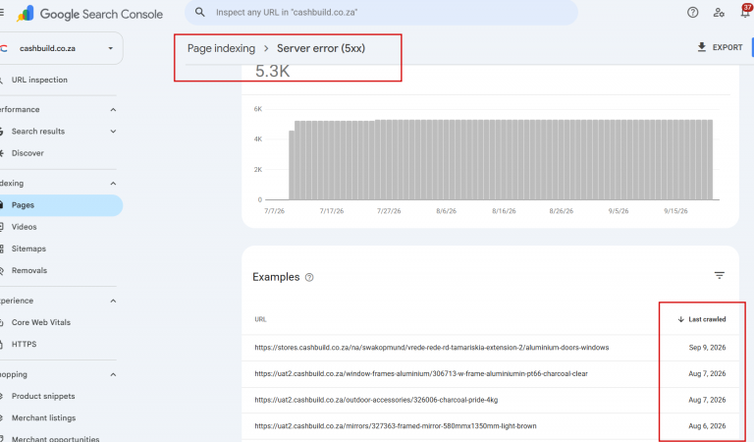The width and height of the screenshot is (754, 442).
Task: Click the Google Search Console logo
Action: (90, 14)
